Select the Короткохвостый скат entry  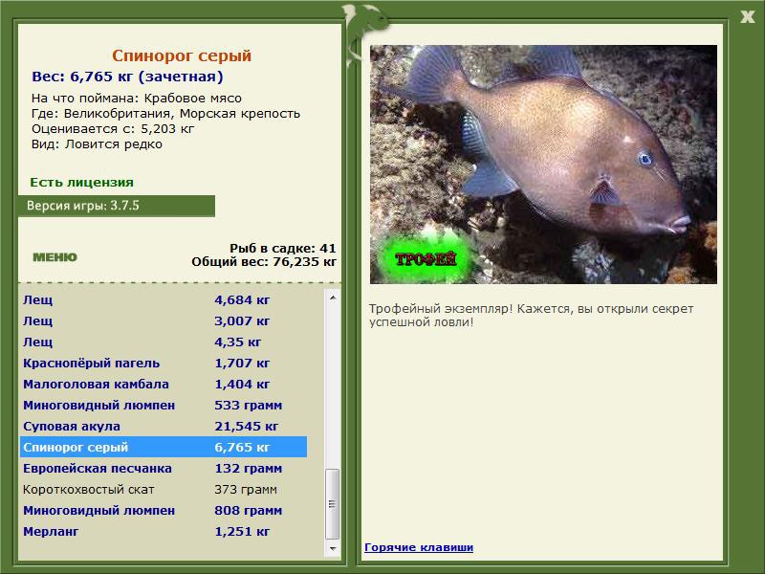coord(164,489)
